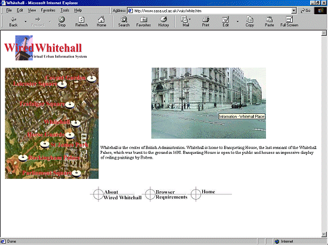Open the Help menu
328x245 pixels.
(78, 10)
